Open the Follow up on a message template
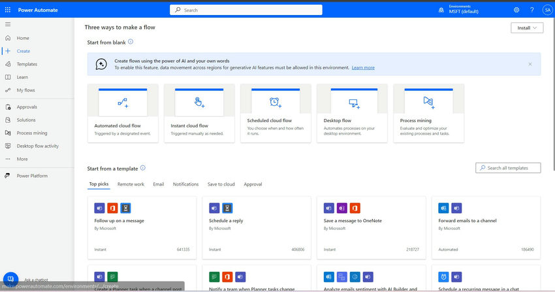Image resolution: width=555 pixels, height=292 pixels. coord(142,227)
